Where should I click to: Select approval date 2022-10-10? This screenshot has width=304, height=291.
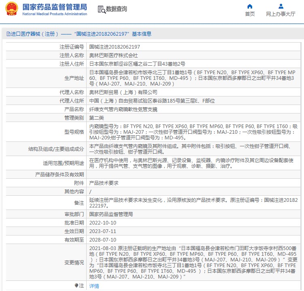103,223
